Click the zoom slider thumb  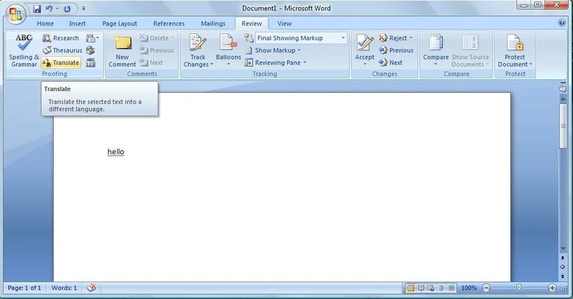click(x=519, y=288)
